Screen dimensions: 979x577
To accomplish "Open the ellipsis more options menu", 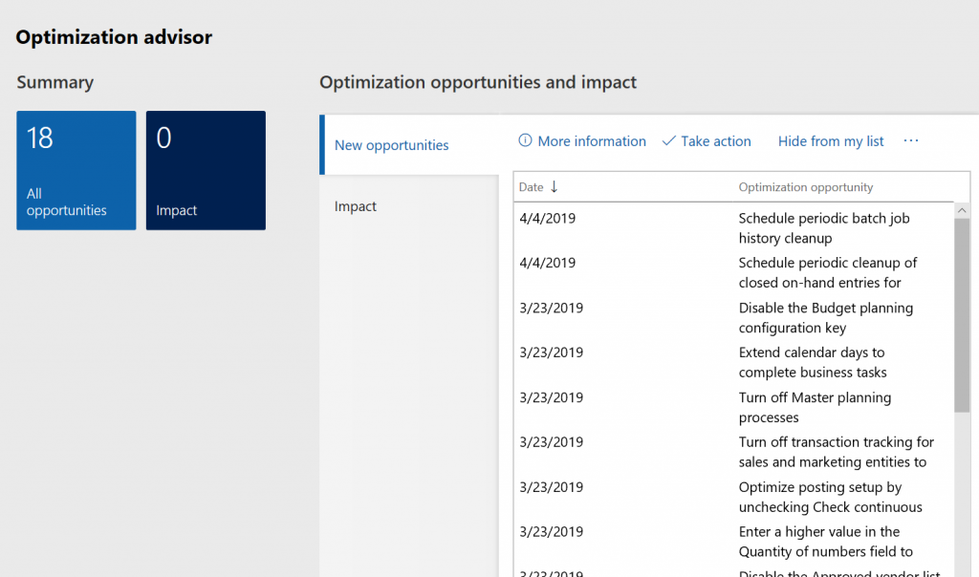I will click(910, 141).
